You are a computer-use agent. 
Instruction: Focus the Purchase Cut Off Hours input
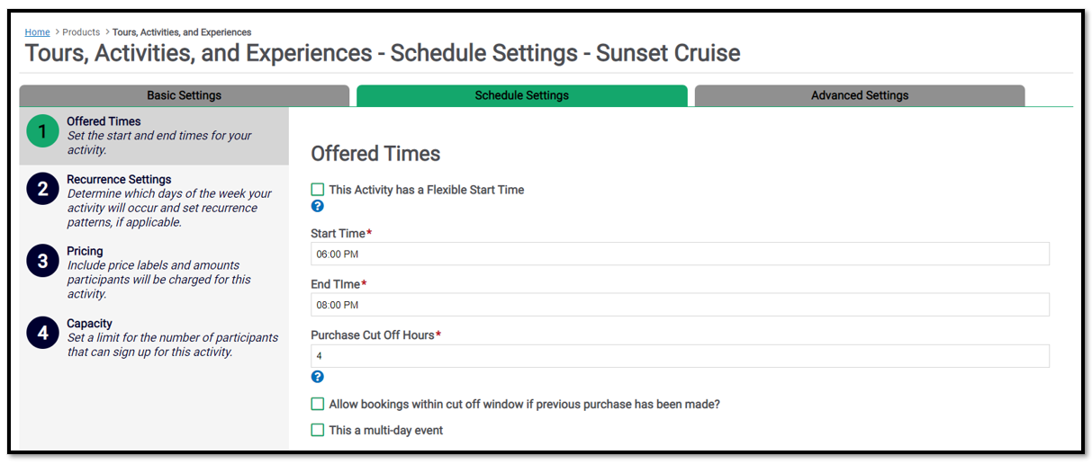(x=680, y=356)
